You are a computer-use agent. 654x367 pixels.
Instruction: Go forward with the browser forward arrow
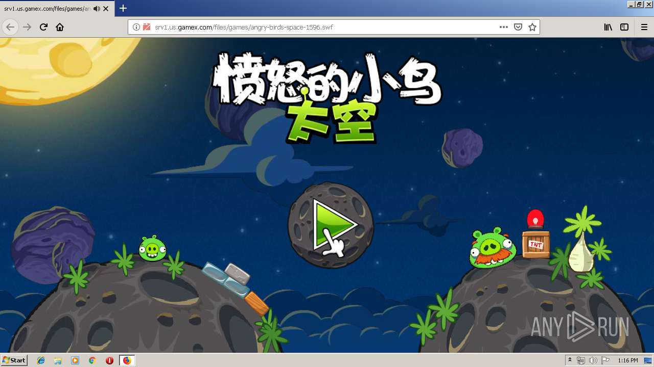click(x=28, y=27)
